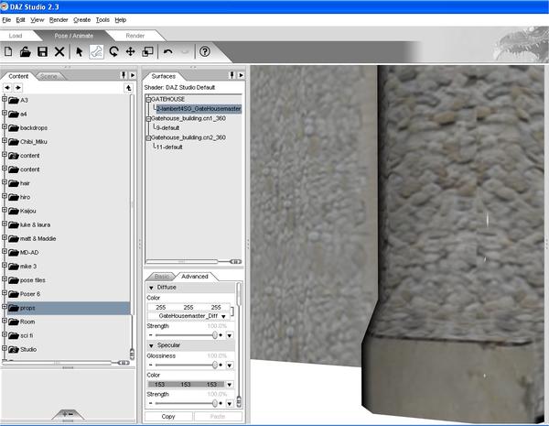Image resolution: width=549 pixels, height=426 pixels.
Task: Collapse the Diffuse section triangle
Action: click(151, 288)
